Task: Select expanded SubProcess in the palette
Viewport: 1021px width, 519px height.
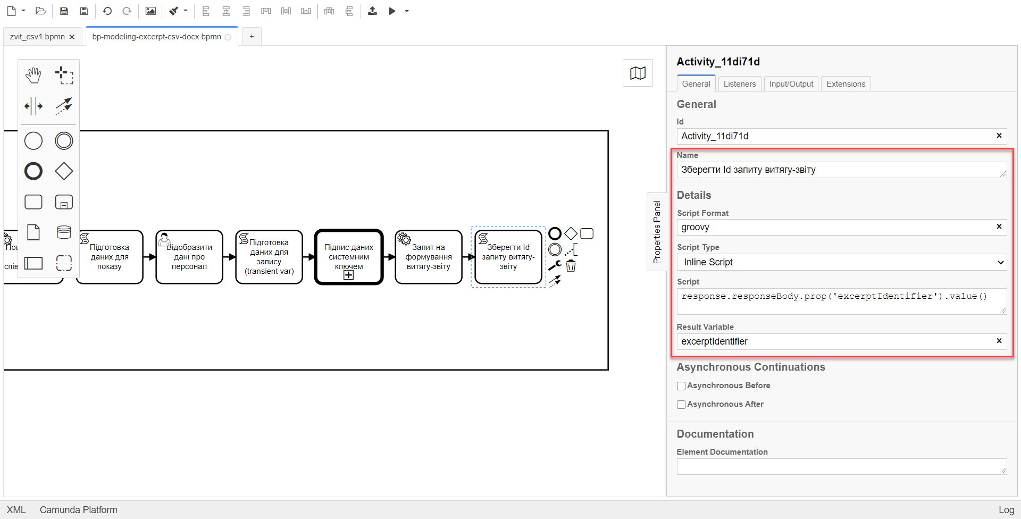Action: (64, 202)
